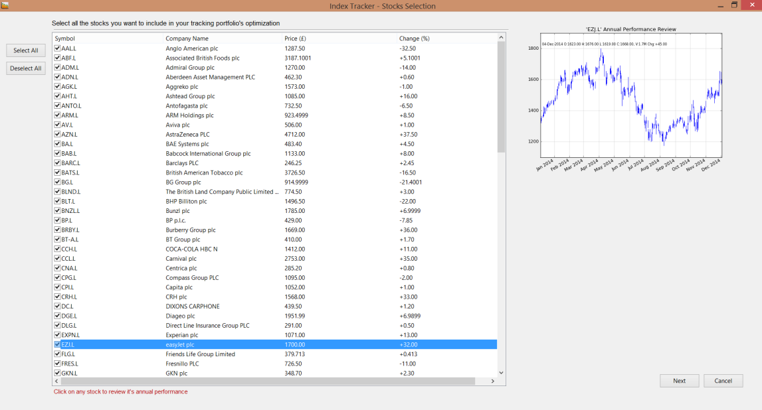Image resolution: width=762 pixels, height=410 pixels.
Task: Toggle the EZJ.L checkbox
Action: click(x=57, y=344)
